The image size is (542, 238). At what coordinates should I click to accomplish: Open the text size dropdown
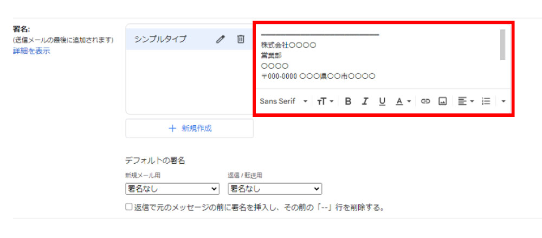coord(325,101)
